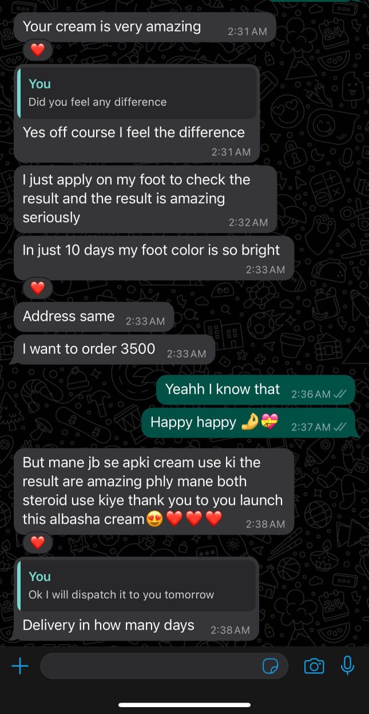Tap read receipt ticks on 'Happy happy'
This screenshot has height=714, width=369.
(340, 427)
